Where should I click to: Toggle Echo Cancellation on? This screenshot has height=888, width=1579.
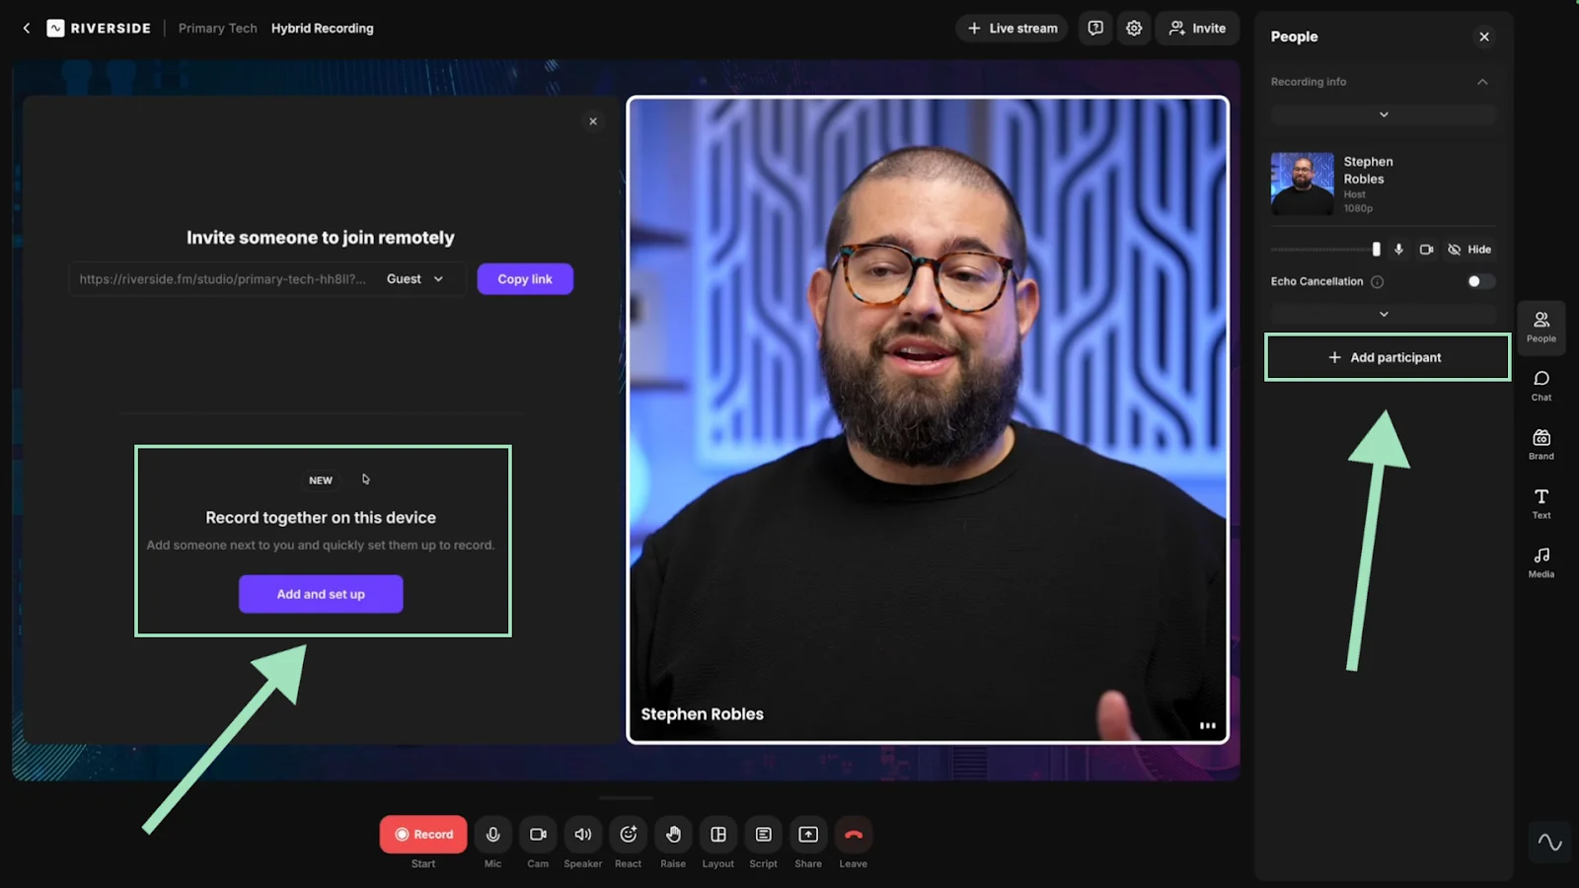1476,281
